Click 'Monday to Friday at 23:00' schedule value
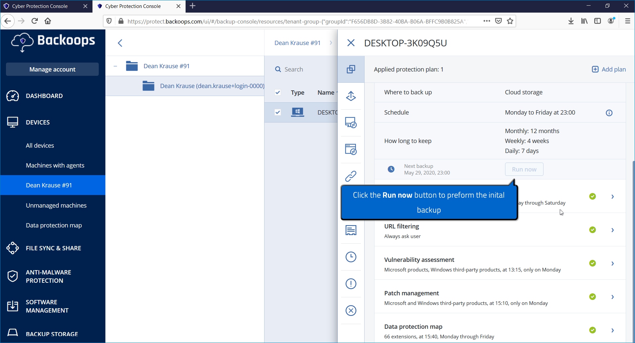635x343 pixels. (540, 112)
